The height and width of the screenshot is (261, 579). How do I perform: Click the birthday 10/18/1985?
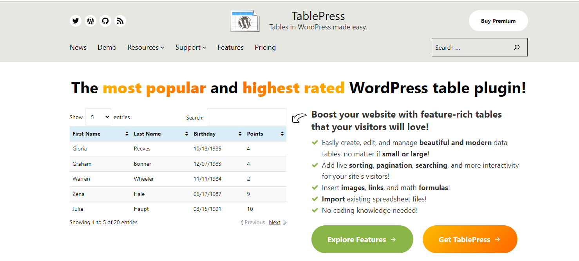(207, 149)
